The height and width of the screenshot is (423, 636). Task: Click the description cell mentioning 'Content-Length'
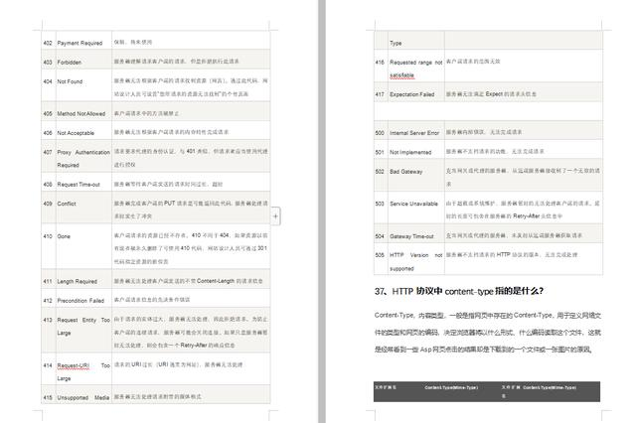click(191, 279)
